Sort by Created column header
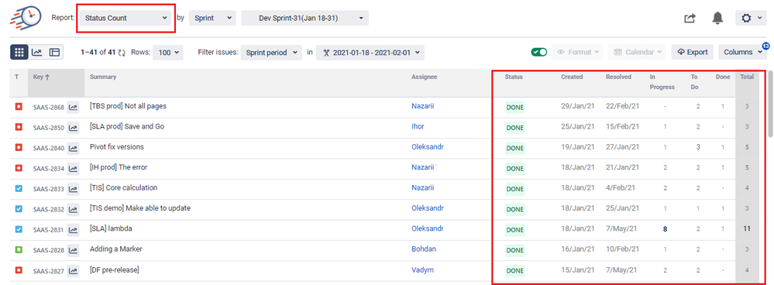This screenshot has height=285, width=774. [572, 77]
